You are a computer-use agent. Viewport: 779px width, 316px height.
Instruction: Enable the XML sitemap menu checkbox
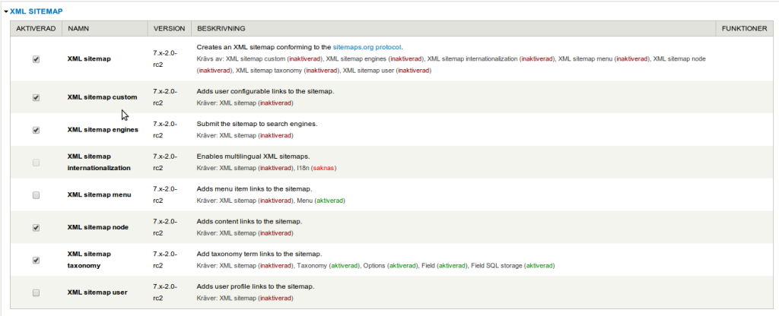36,195
